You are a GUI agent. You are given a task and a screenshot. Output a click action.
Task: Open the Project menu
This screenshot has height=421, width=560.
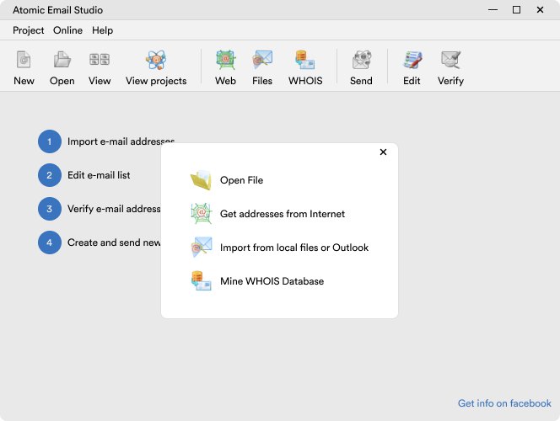[29, 30]
